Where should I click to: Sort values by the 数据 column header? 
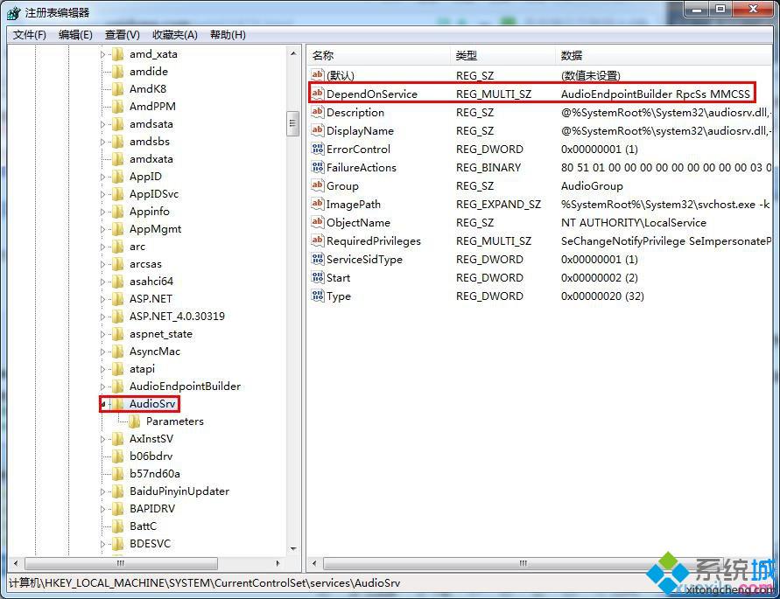[664, 56]
